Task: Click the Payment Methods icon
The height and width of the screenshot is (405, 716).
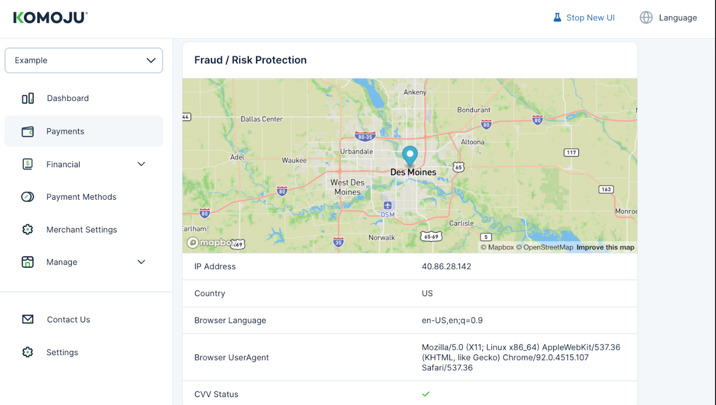Action: [x=28, y=197]
